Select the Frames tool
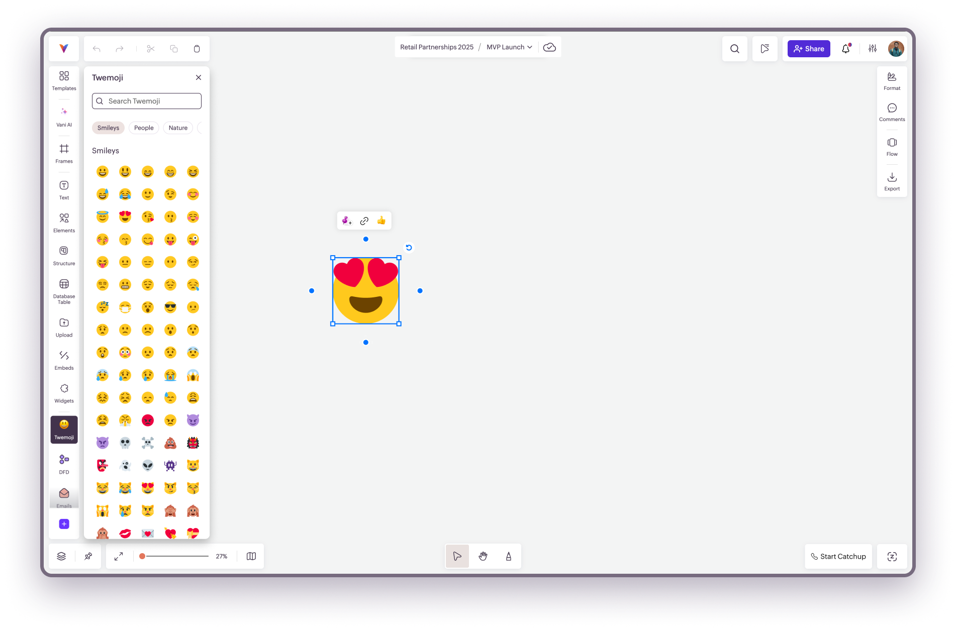This screenshot has height=630, width=956. tap(64, 154)
